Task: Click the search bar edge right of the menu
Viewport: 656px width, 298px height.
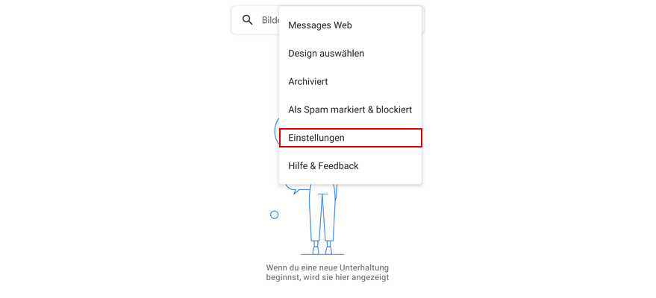Action: [423, 20]
